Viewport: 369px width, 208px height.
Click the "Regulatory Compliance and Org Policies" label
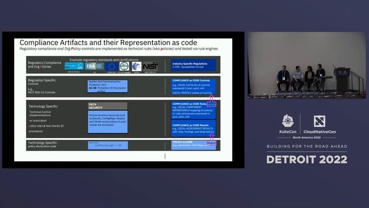pos(44,65)
